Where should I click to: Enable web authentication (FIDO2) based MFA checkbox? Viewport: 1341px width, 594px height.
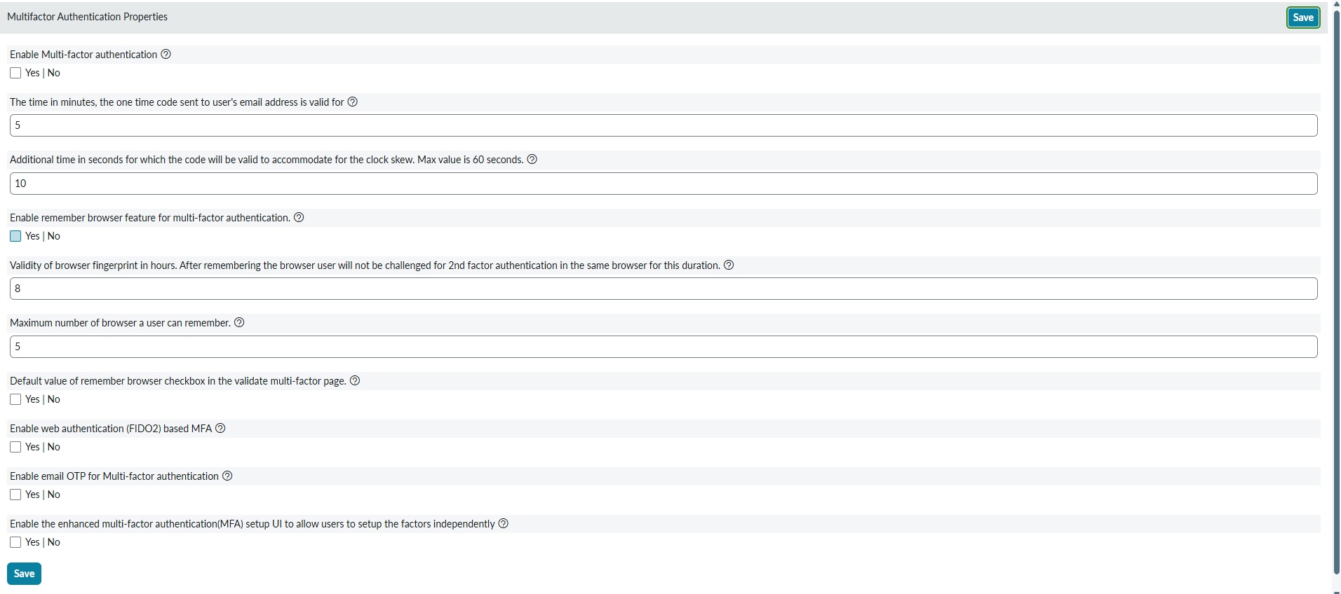point(15,447)
